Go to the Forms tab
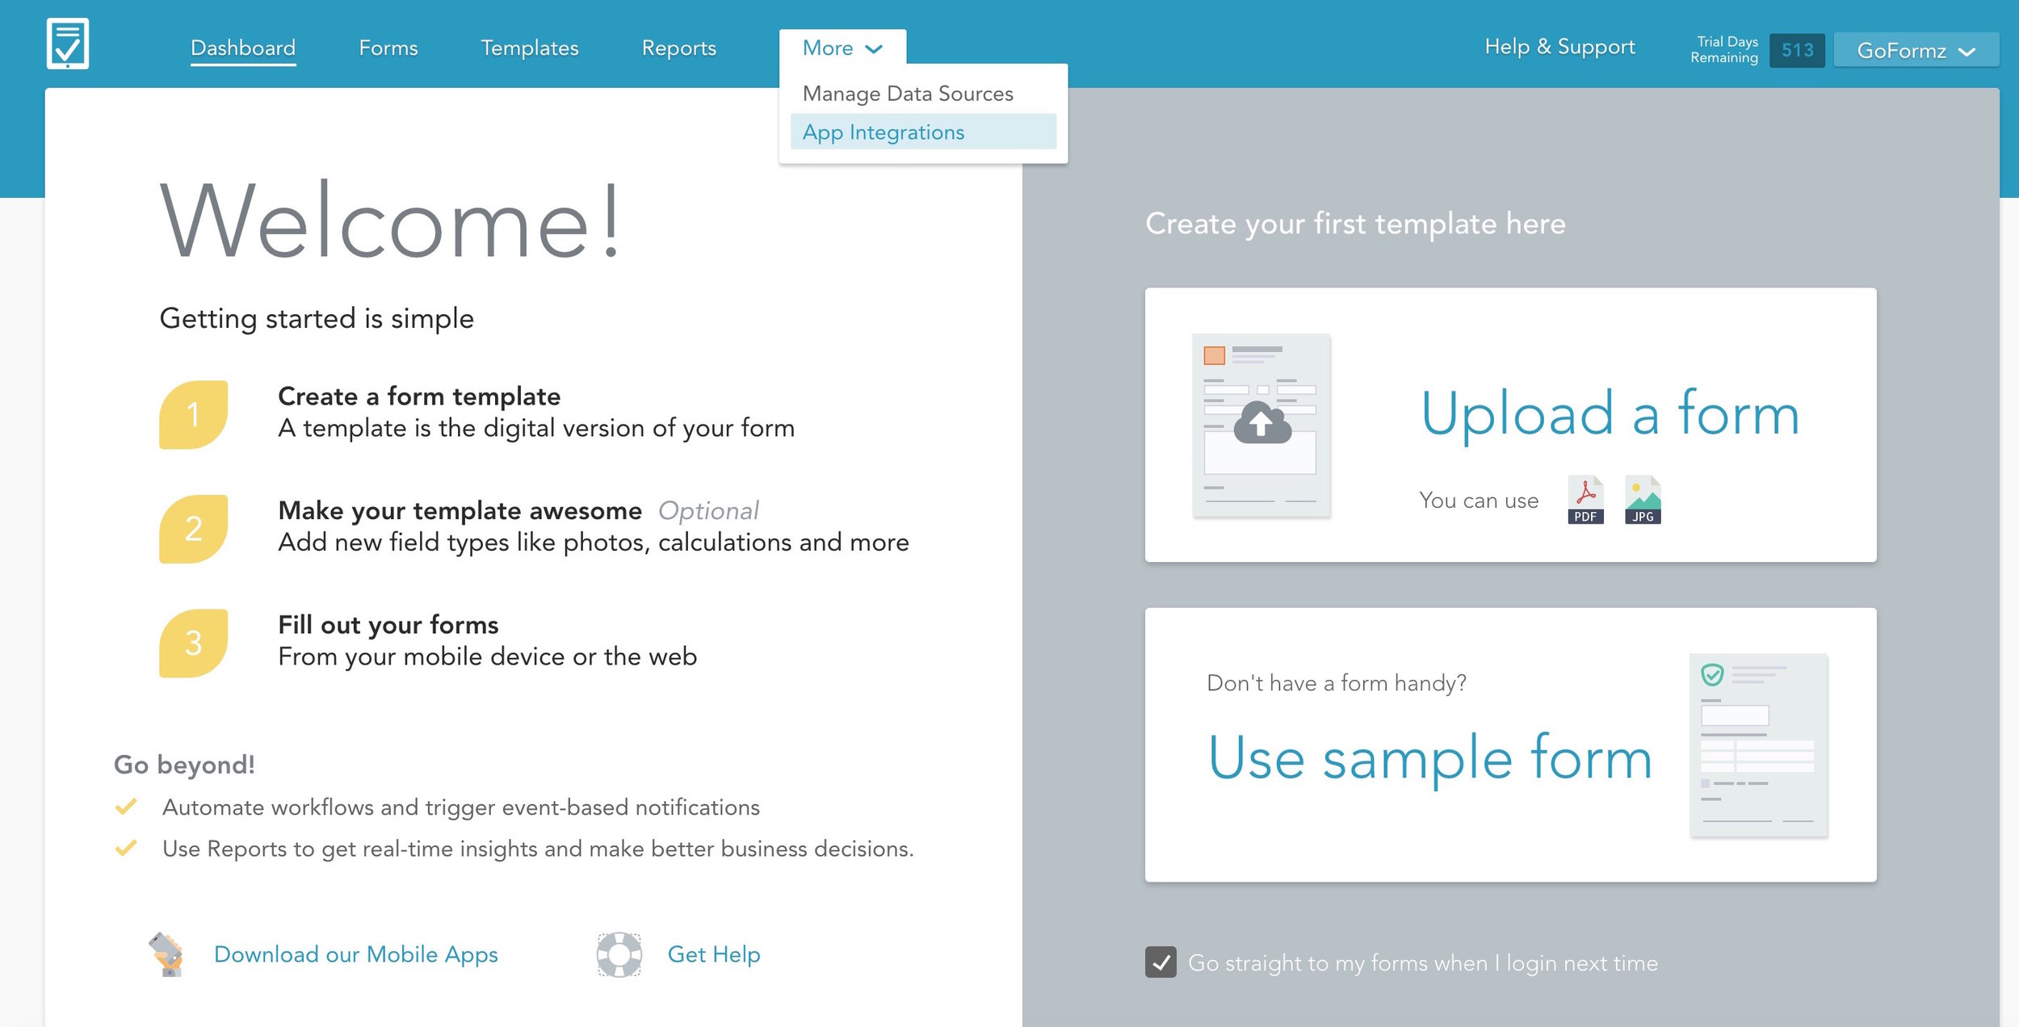 pos(388,48)
